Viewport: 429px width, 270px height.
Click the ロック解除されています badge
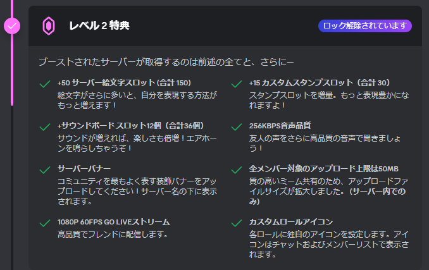[x=364, y=26]
